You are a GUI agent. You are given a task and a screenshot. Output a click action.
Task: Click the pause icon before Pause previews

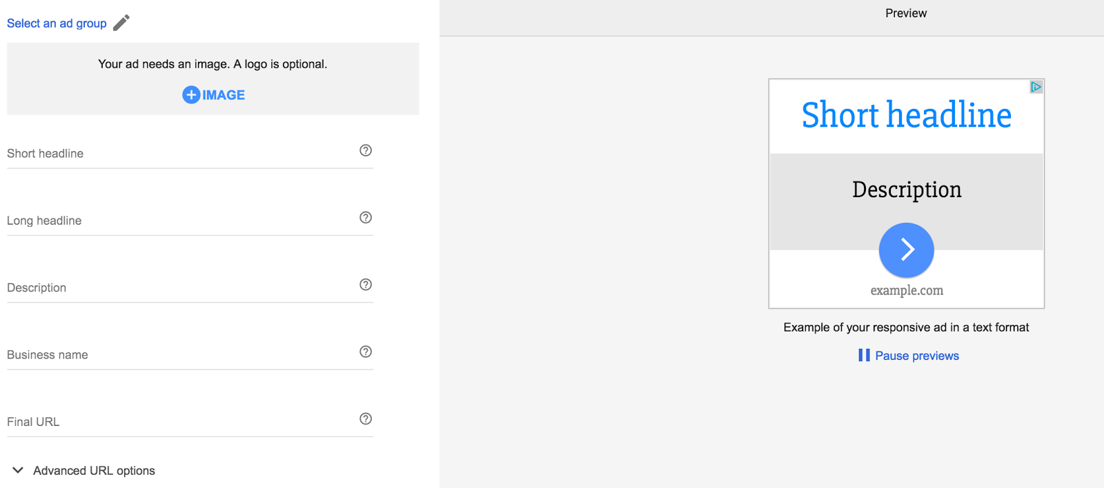[x=863, y=355]
